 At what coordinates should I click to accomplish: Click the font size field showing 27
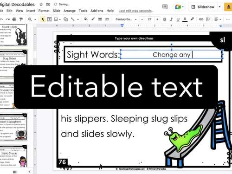pos(149,19)
